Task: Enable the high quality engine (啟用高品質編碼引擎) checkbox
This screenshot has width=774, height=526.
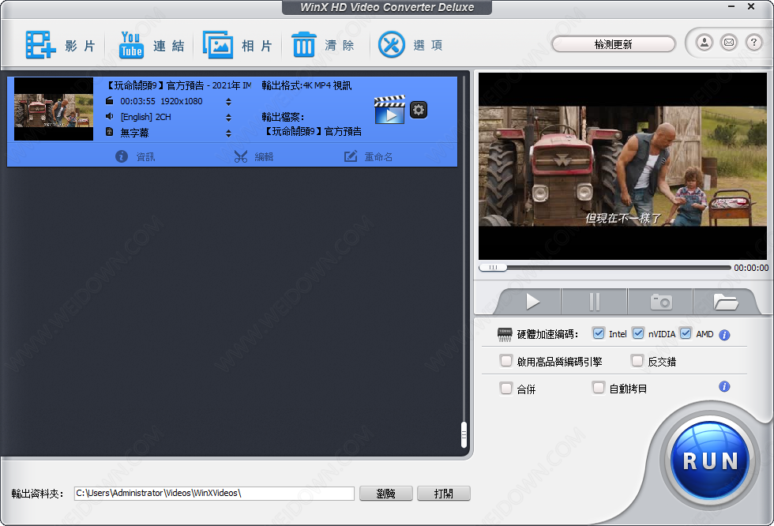Action: click(x=506, y=361)
